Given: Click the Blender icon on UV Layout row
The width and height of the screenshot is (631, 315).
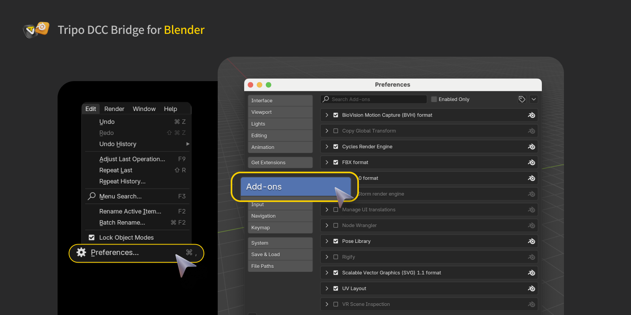Looking at the screenshot, I should click(531, 288).
